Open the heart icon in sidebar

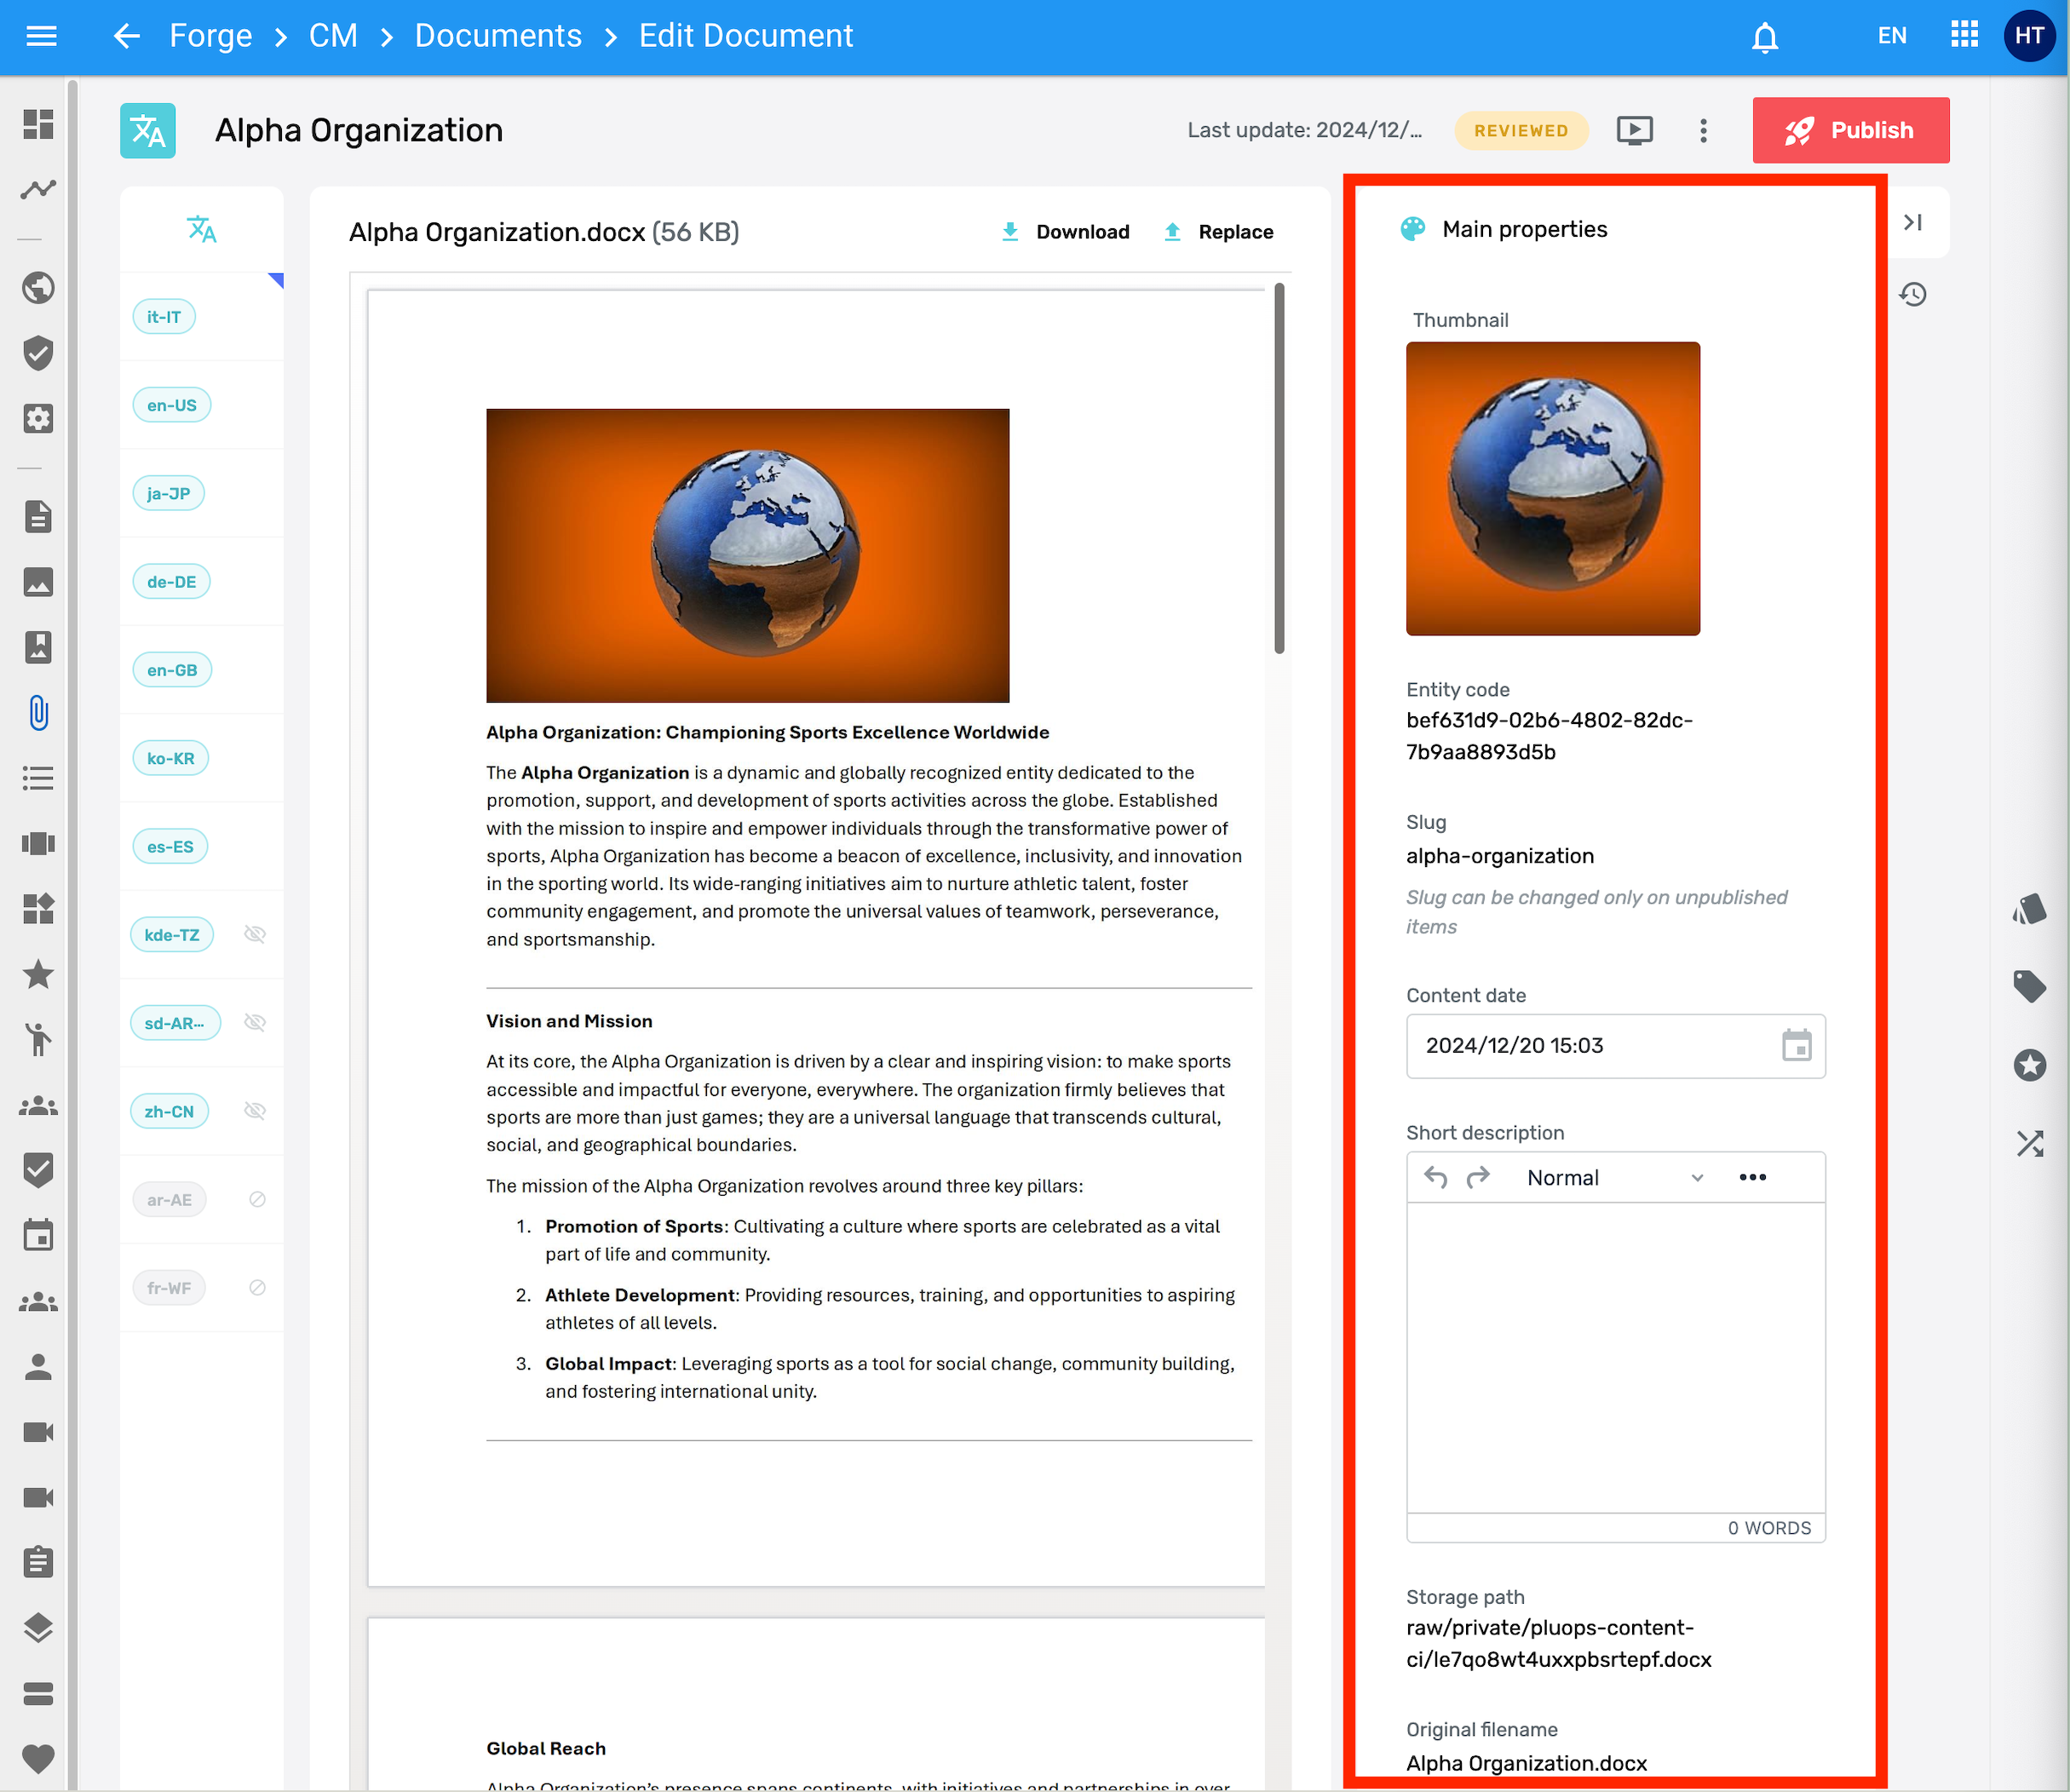[38, 1758]
